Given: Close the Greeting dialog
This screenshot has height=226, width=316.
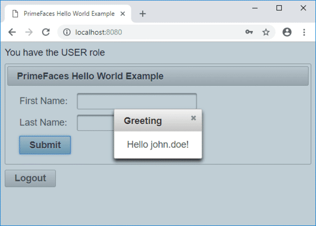Looking at the screenshot, I should pos(194,118).
